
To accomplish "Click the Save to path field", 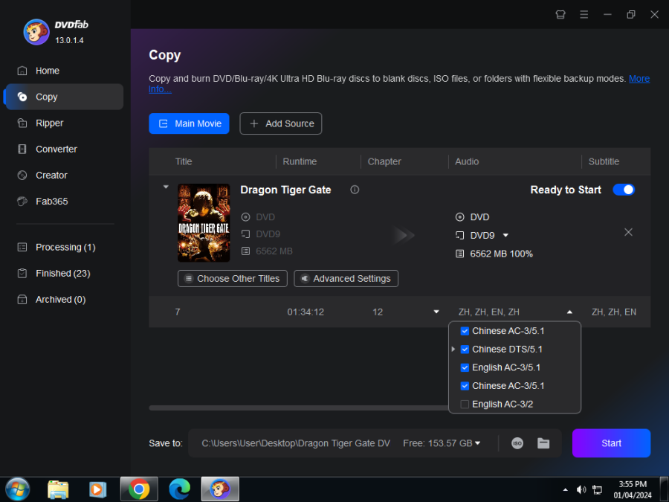I will [296, 443].
